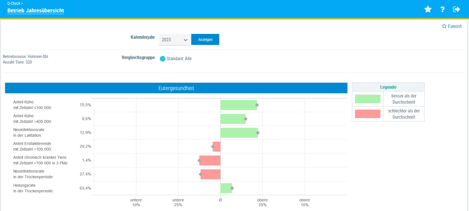469x211 pixels.
Task: Click the Eutergesundheit section header
Action: click(x=176, y=88)
